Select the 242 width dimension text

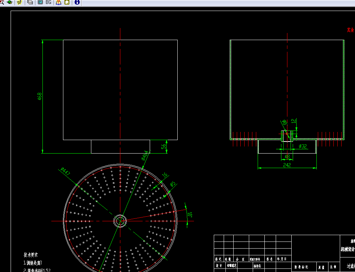click(287, 165)
